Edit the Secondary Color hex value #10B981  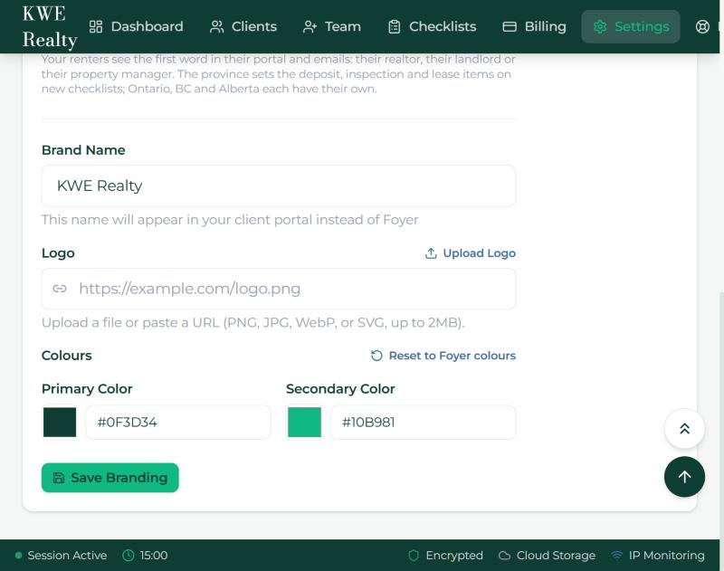(423, 422)
